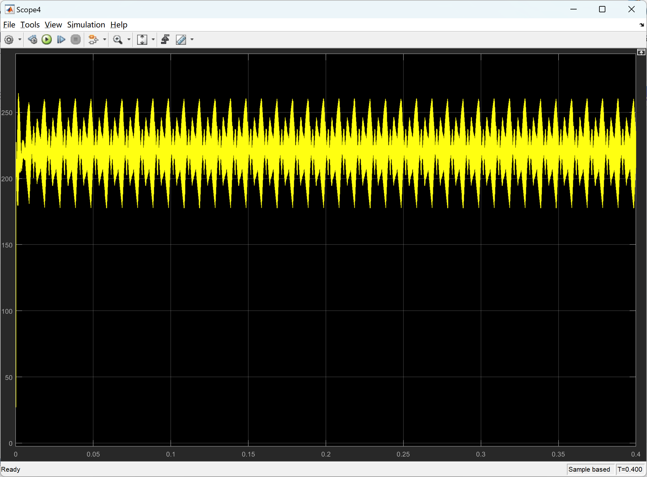647x477 pixels.
Task: Open the File menu
Action: coord(9,25)
